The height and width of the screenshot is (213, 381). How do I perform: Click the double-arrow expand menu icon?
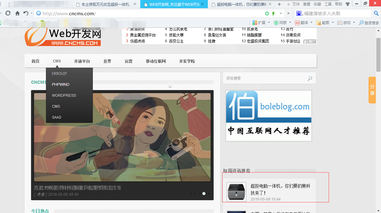coord(288,4)
